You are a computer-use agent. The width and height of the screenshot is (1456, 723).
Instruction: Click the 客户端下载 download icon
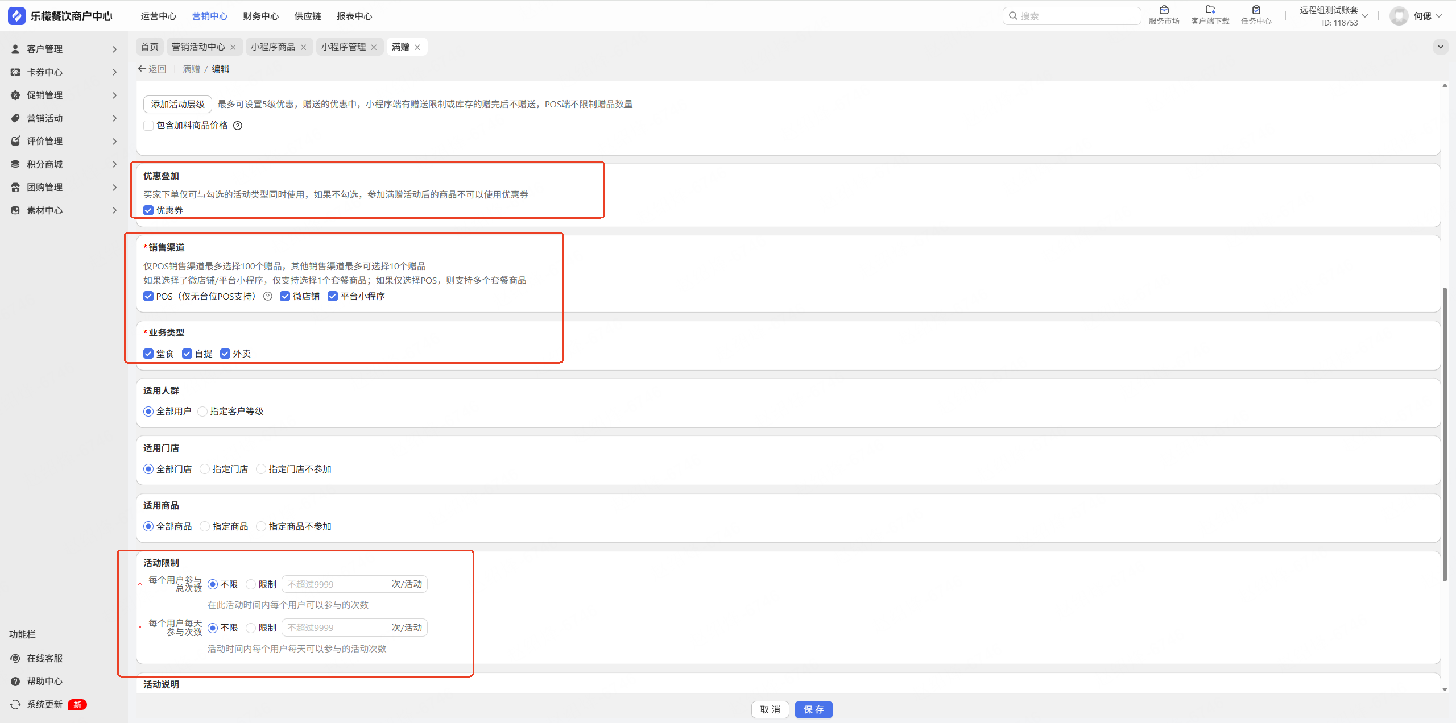[1210, 10]
